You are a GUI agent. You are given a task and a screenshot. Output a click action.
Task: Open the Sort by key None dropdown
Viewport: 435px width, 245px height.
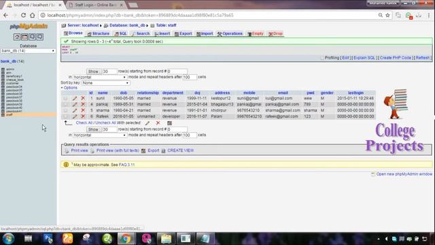(x=106, y=83)
